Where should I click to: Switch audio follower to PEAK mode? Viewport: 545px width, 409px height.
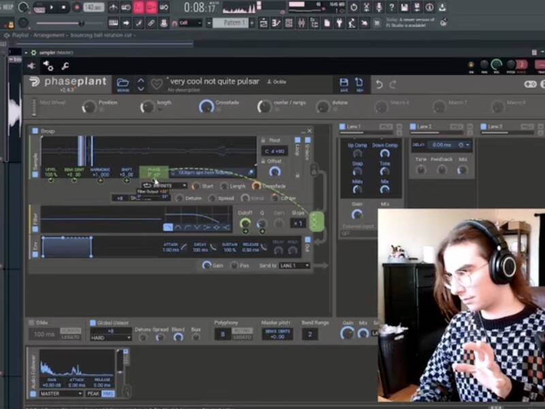[93, 393]
